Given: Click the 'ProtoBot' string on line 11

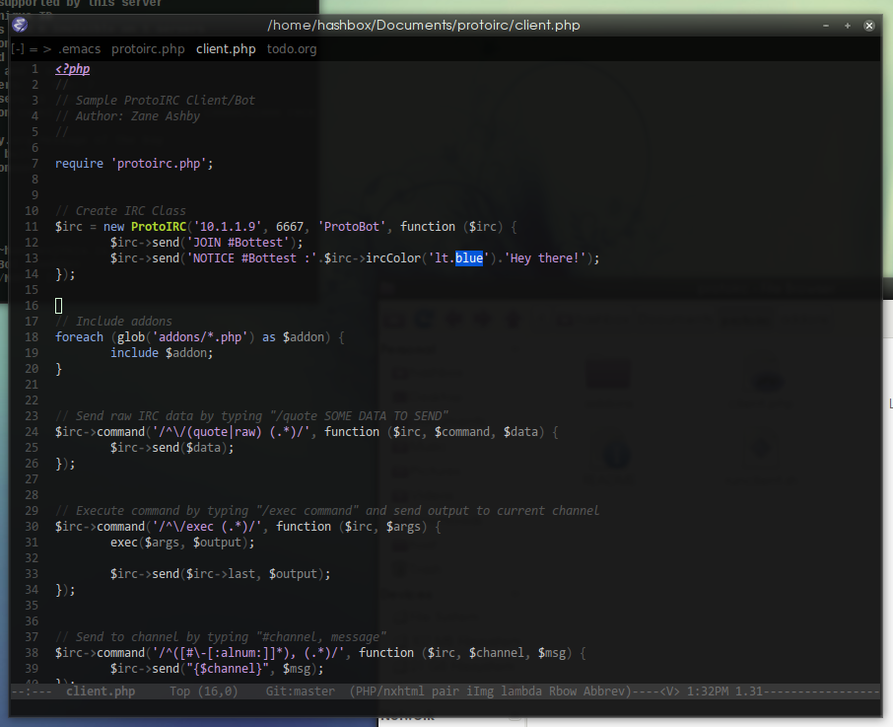Looking at the screenshot, I should [x=352, y=227].
